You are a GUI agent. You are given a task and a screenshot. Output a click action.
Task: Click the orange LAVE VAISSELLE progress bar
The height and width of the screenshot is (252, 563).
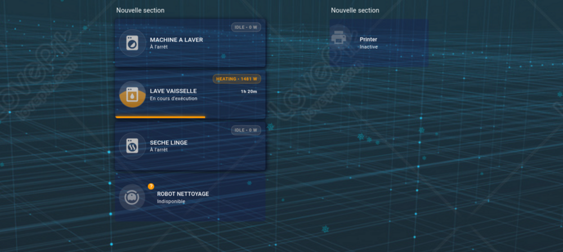(x=160, y=117)
